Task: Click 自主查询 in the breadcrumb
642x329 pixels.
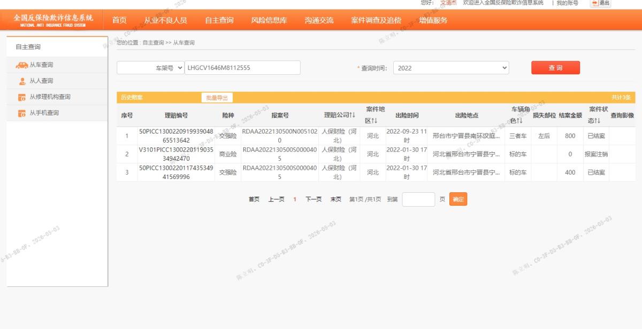Action: (154, 43)
